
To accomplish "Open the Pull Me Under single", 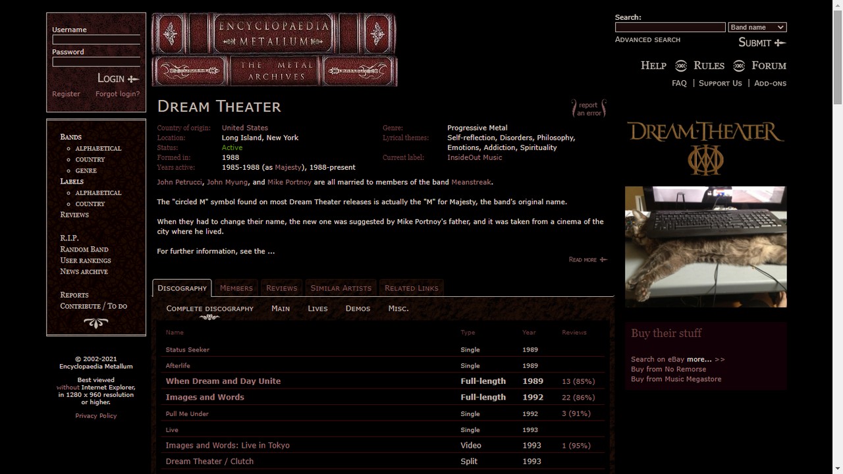I will pyautogui.click(x=187, y=413).
